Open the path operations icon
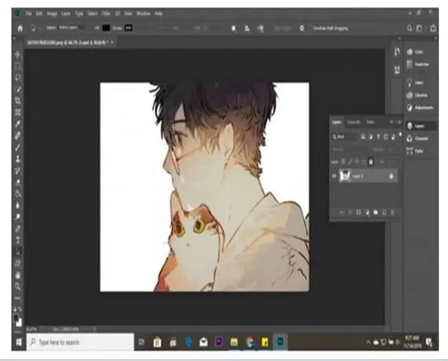The width and height of the screenshot is (448, 361). pyautogui.click(x=234, y=28)
